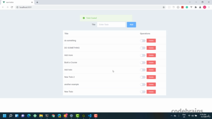Image resolution: width=212 pixels, height=119 pixels.
Task: Go forward in browser history
Action: [7, 7]
